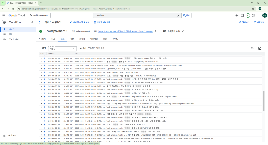Open the Google Cloud navigation hamburger menu

click(4, 15)
